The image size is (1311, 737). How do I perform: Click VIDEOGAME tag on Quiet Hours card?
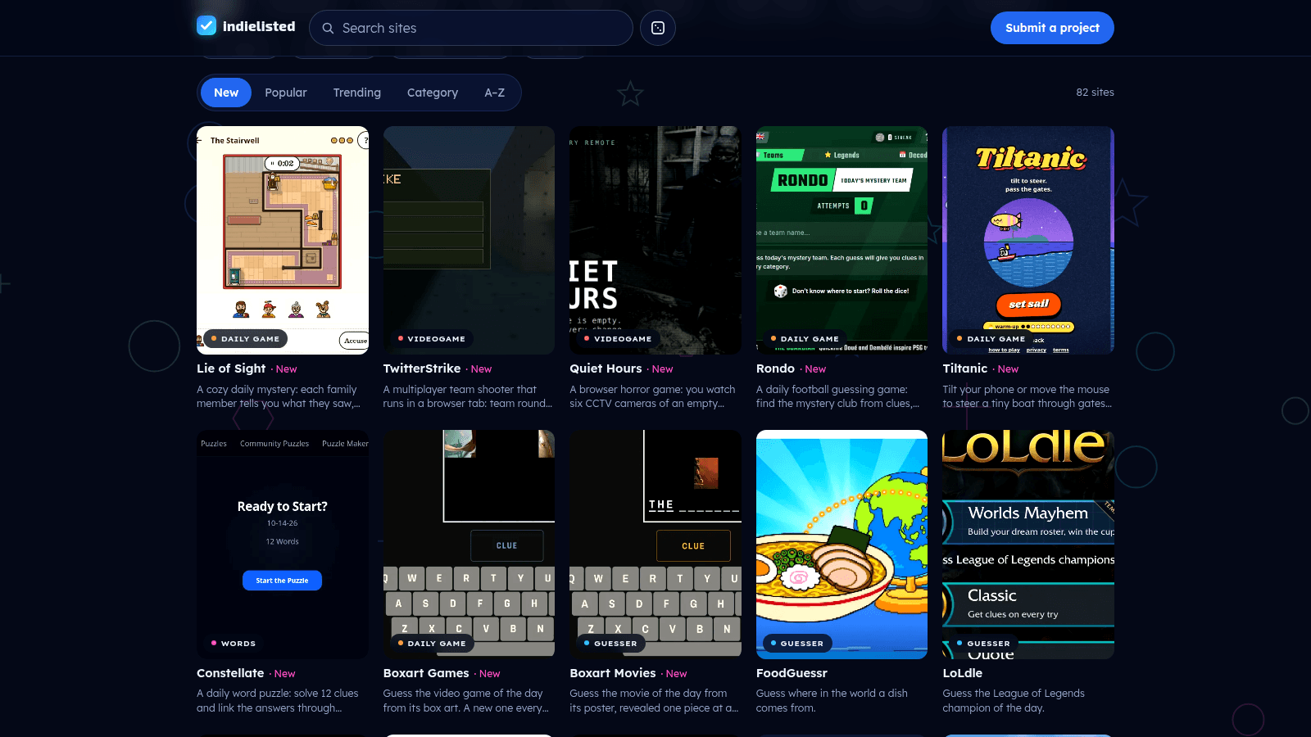[618, 338]
